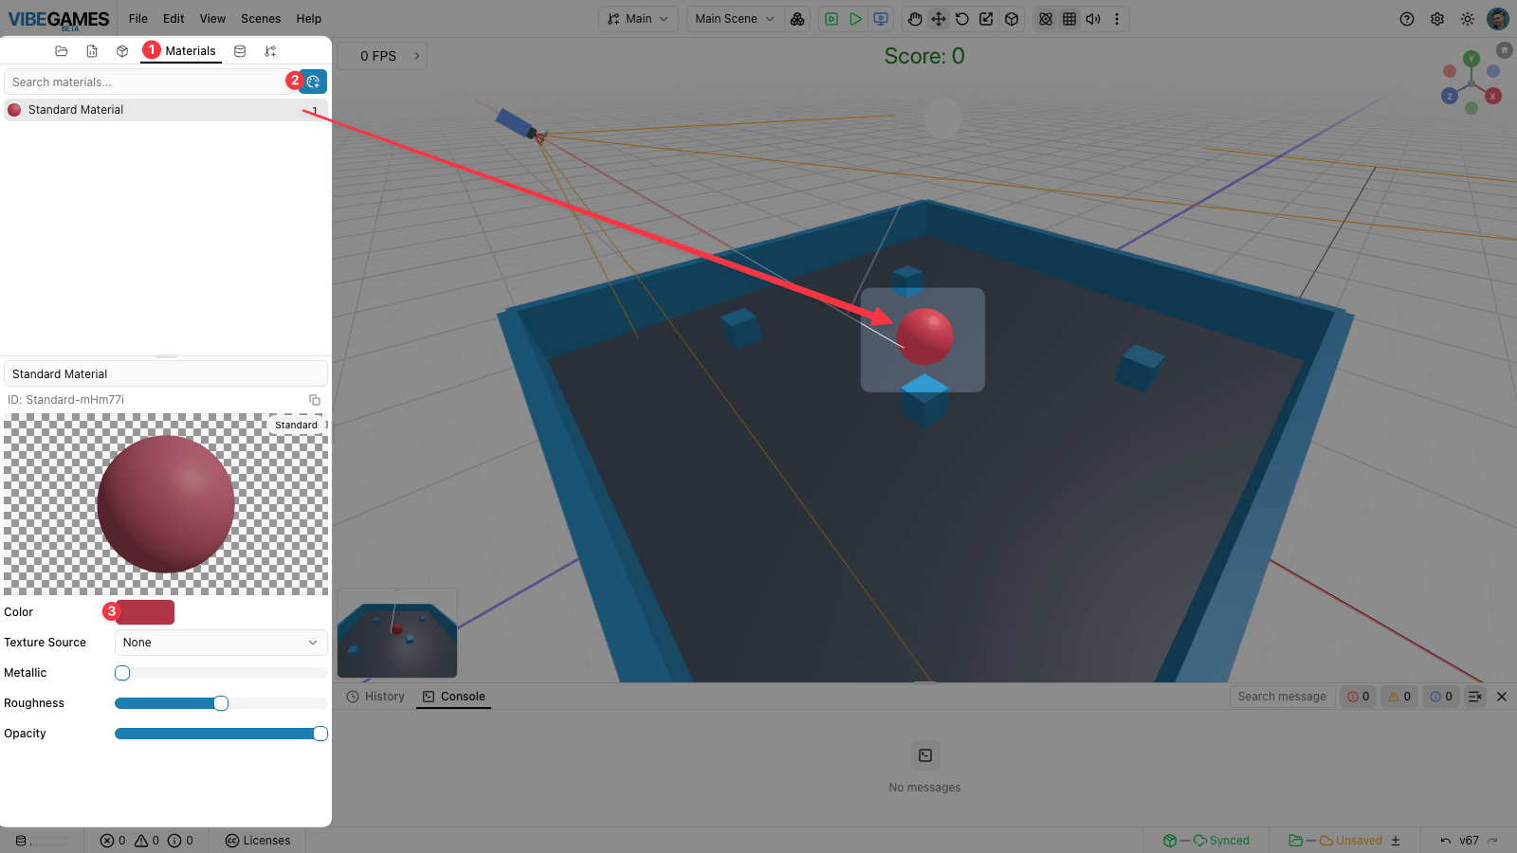Open the Licenses link
The image size is (1517, 853).
coord(258,841)
